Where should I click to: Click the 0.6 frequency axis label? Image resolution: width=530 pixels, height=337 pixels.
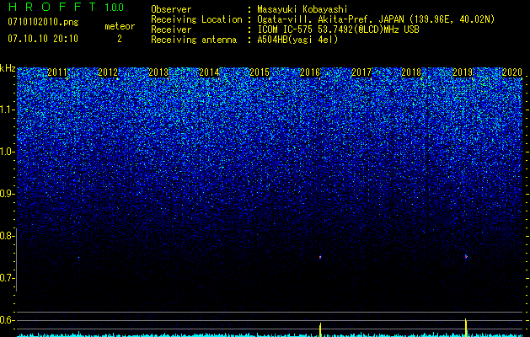coord(6,320)
